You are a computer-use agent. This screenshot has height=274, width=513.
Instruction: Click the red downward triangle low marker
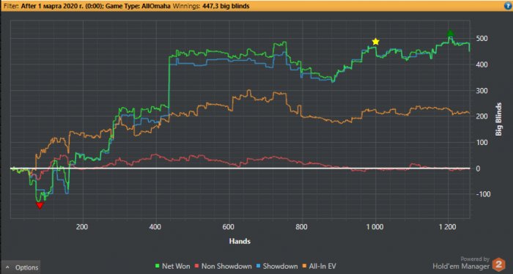40,205
